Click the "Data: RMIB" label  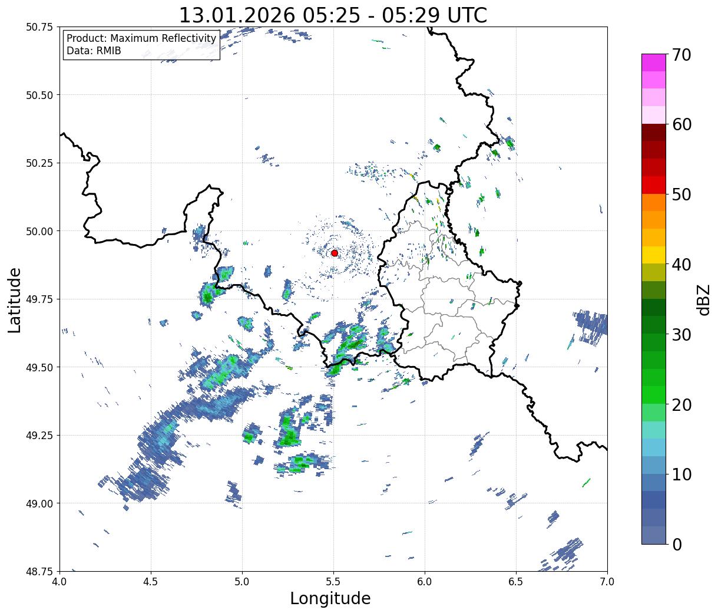pos(94,51)
